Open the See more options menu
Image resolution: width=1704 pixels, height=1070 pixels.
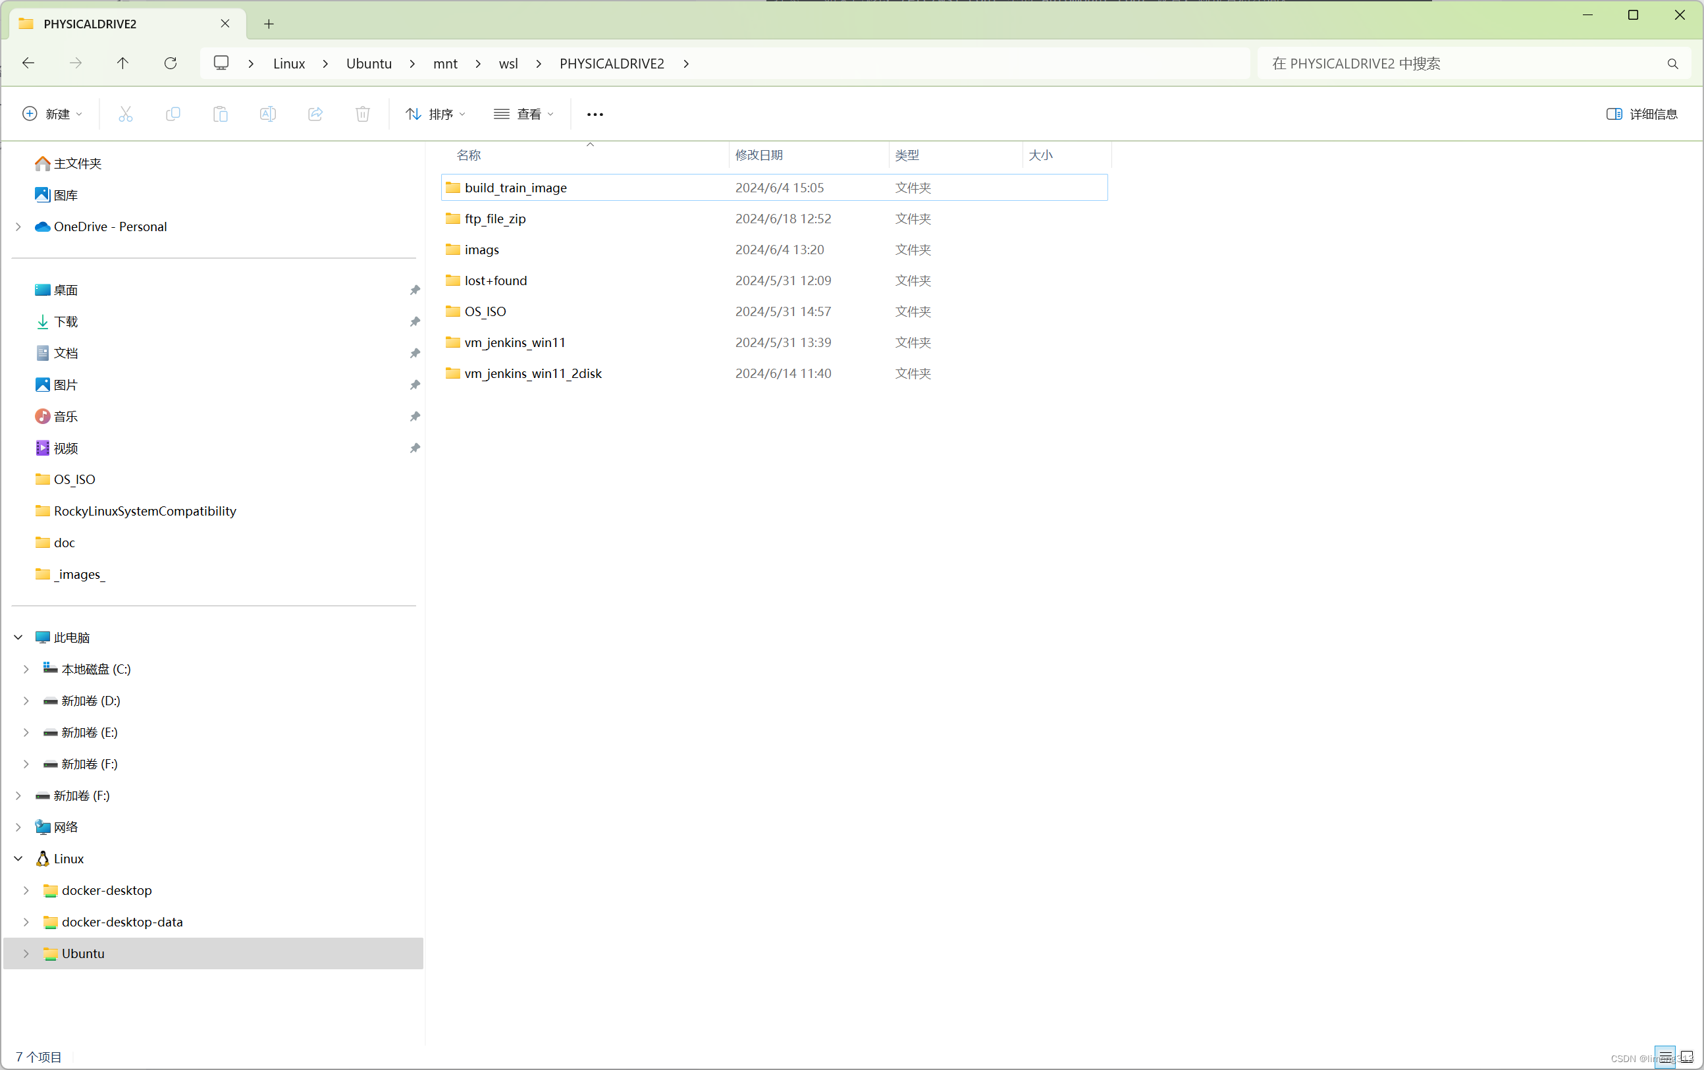(595, 114)
